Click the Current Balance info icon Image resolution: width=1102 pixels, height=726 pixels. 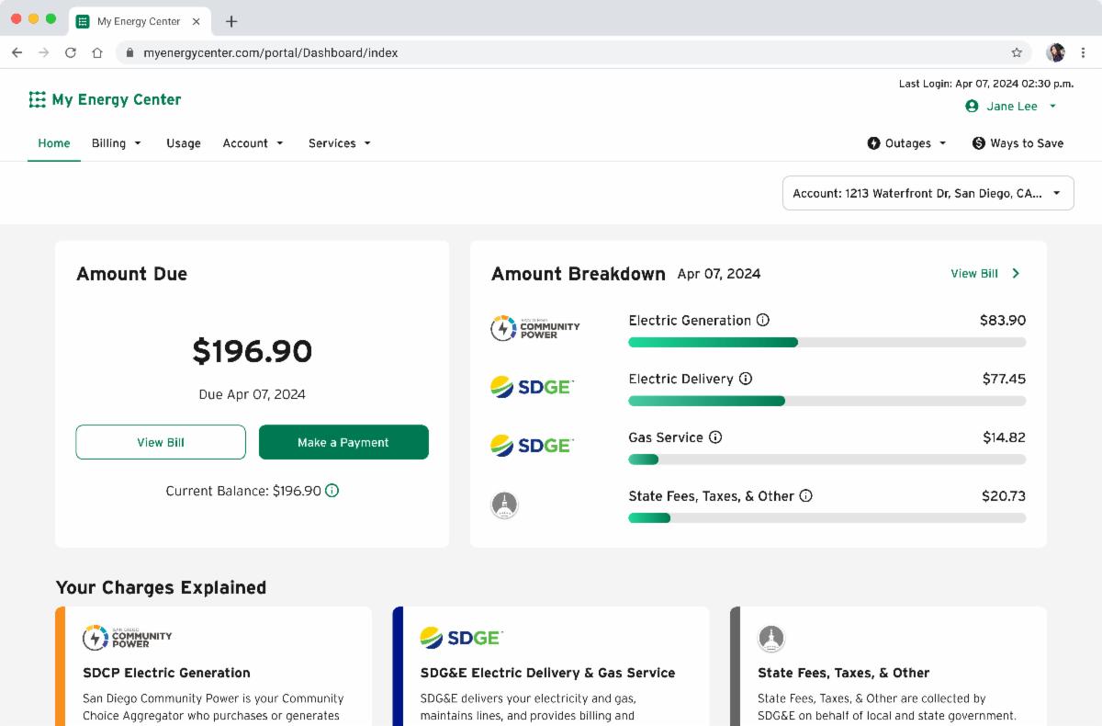click(332, 491)
